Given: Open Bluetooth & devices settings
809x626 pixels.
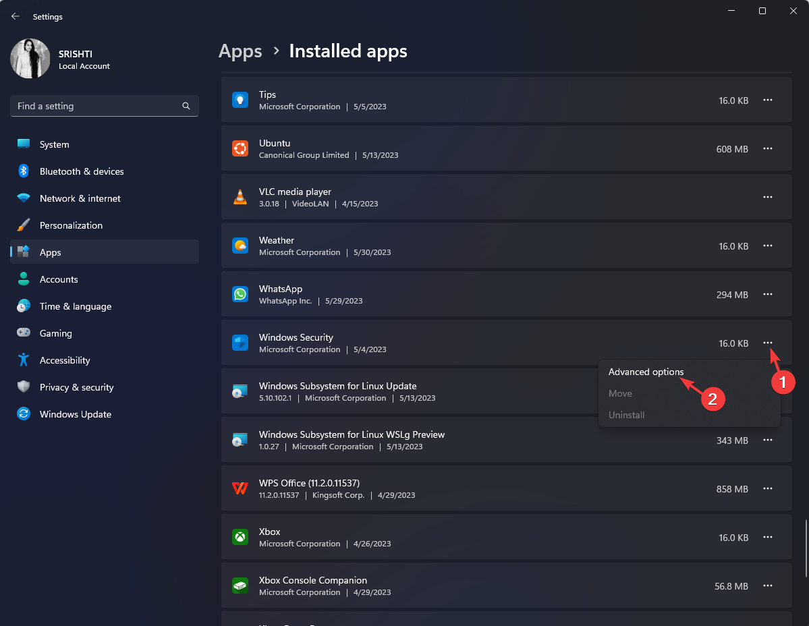Looking at the screenshot, I should coord(104,171).
